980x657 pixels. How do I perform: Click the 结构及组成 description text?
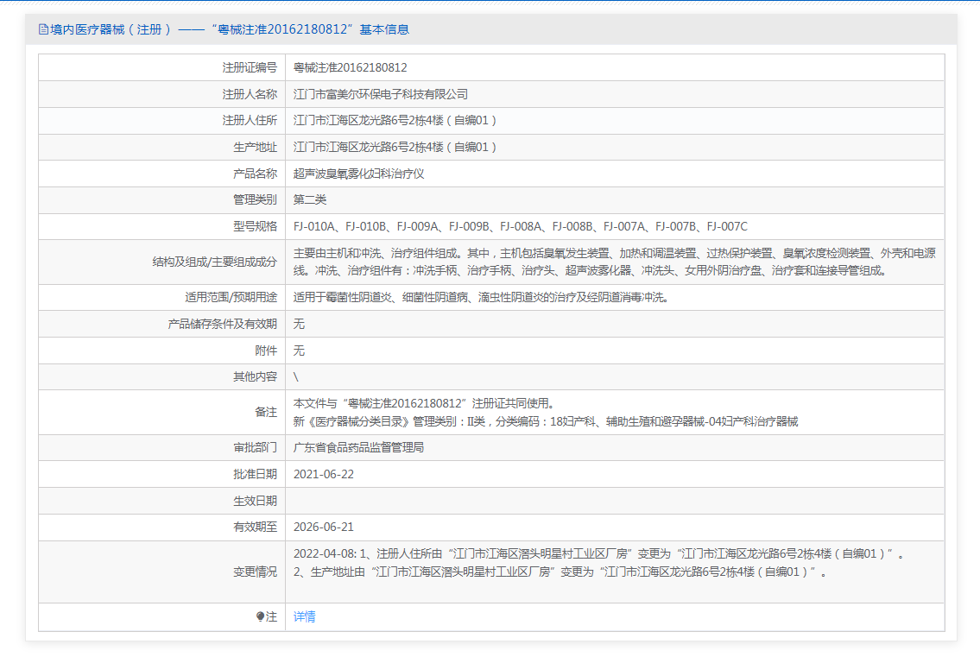click(x=614, y=262)
